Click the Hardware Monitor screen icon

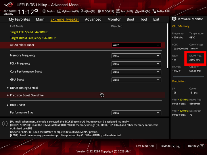pyautogui.click(x=174, y=19)
